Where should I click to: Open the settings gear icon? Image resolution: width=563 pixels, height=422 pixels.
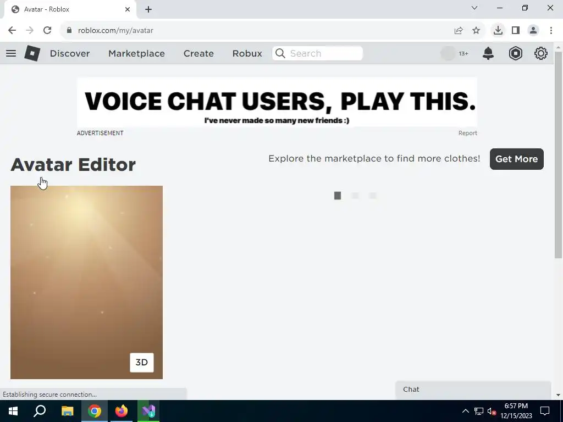point(541,53)
